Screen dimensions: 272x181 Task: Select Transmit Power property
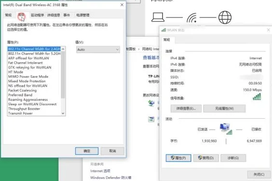click(20, 113)
